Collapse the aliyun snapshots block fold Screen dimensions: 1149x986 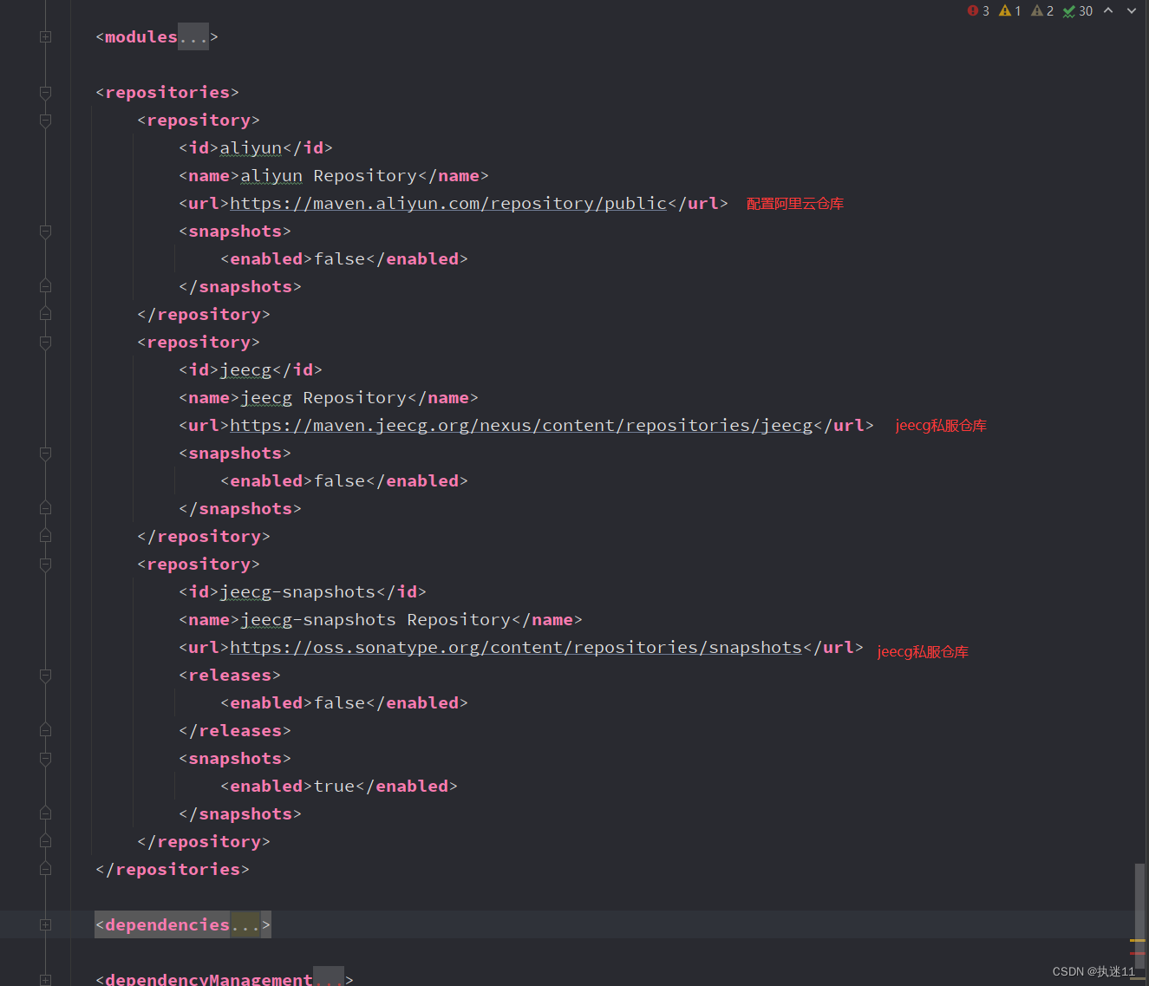(x=45, y=232)
